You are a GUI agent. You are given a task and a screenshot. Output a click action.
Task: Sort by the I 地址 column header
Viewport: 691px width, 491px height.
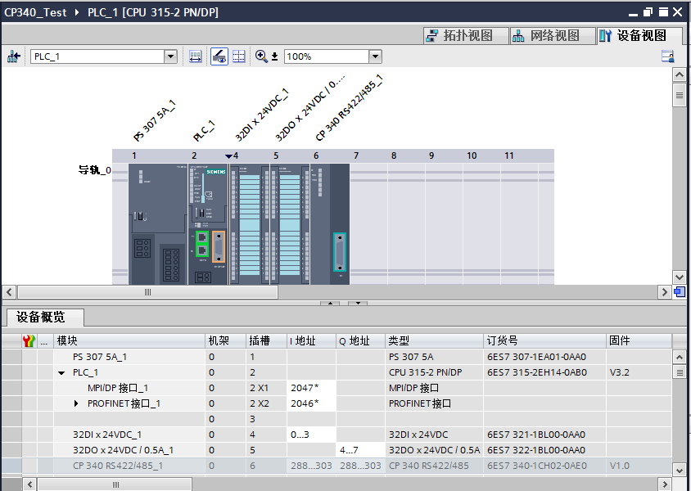[311, 340]
